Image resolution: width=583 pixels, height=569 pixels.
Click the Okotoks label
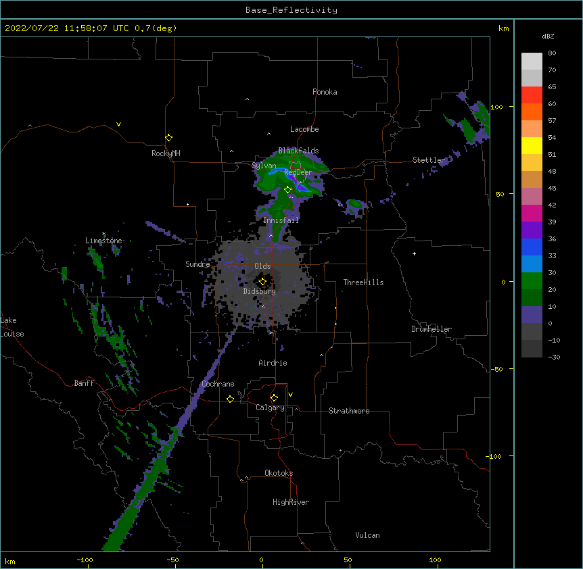coord(279,473)
